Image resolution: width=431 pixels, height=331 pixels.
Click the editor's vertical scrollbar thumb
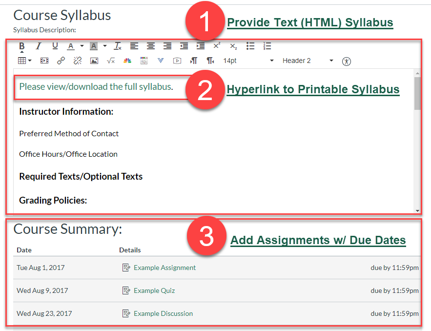pyautogui.click(x=417, y=93)
